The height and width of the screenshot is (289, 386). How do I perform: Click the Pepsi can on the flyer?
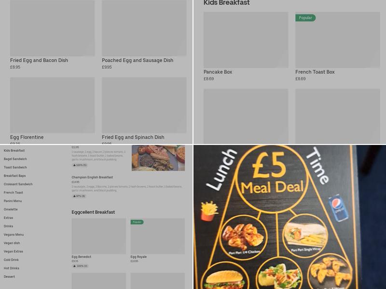click(x=339, y=208)
